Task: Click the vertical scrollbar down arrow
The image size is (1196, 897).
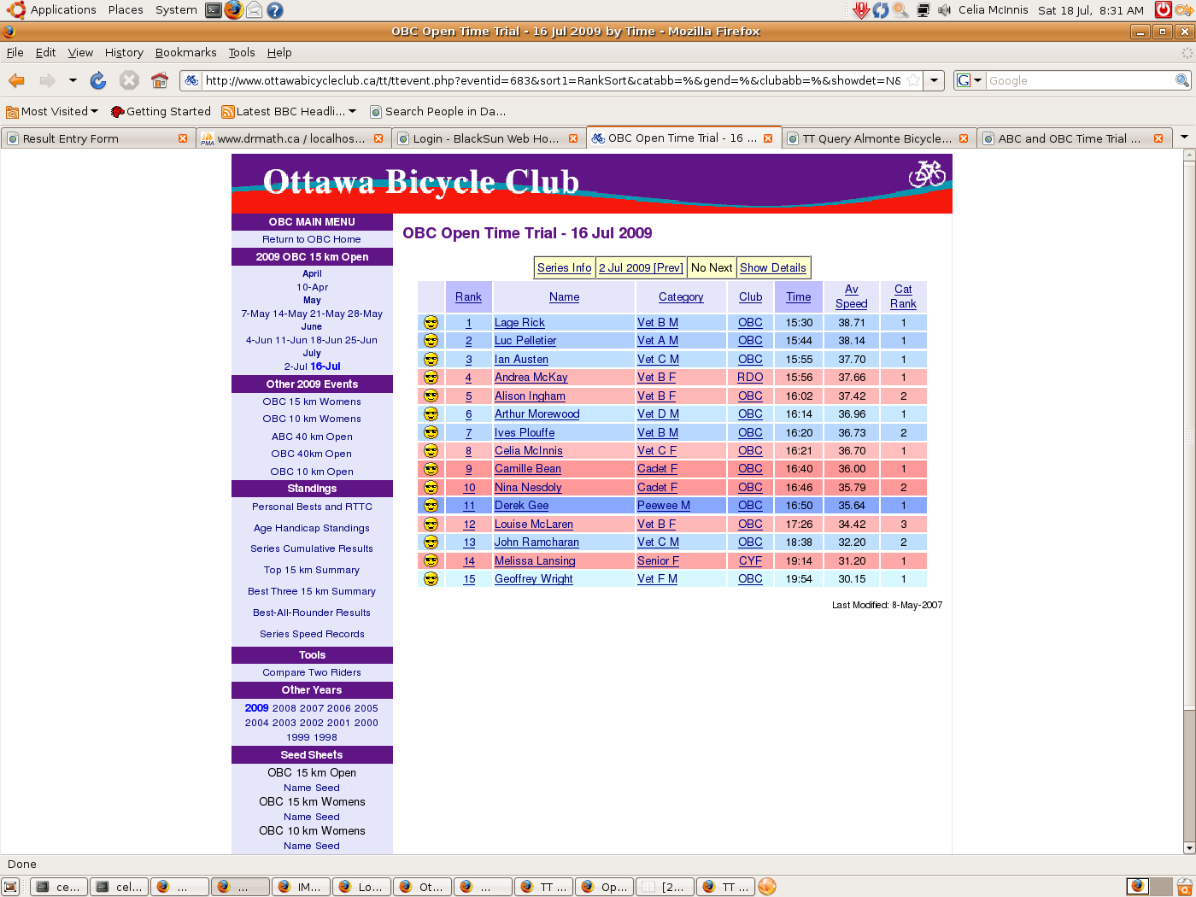Action: tap(1188, 847)
